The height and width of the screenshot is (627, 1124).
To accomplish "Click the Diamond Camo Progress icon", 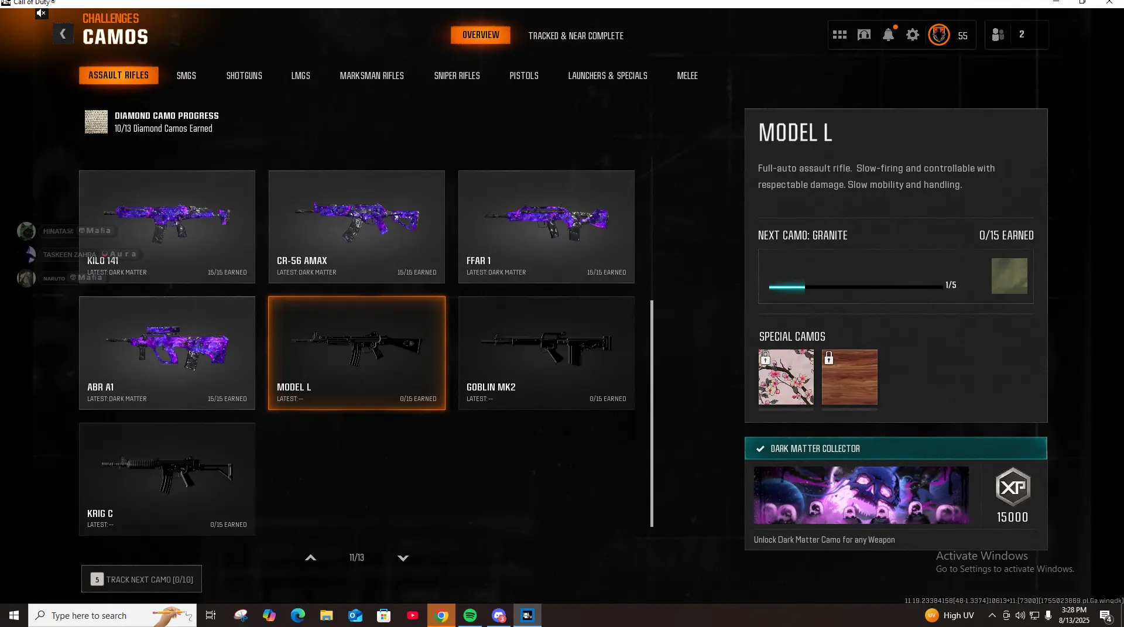I will [x=96, y=122].
